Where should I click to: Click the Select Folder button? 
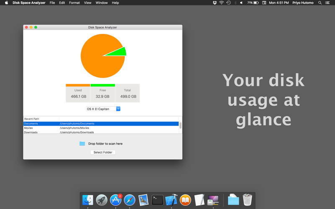tap(103, 152)
